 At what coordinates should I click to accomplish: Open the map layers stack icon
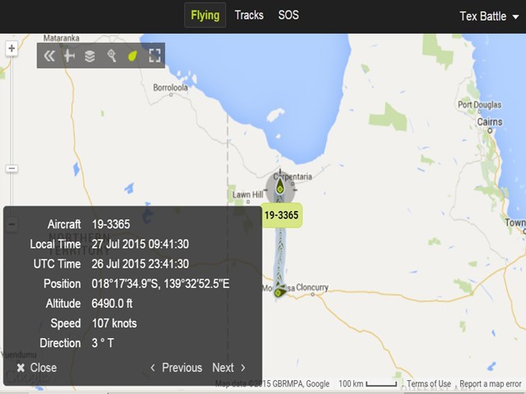tap(90, 56)
